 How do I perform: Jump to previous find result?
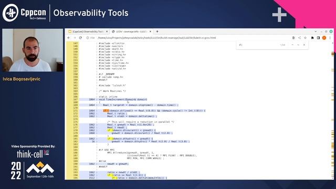pos(292,45)
